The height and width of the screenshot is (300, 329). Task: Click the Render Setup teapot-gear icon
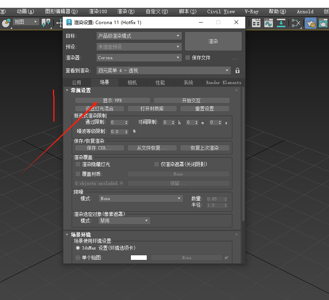311,23
